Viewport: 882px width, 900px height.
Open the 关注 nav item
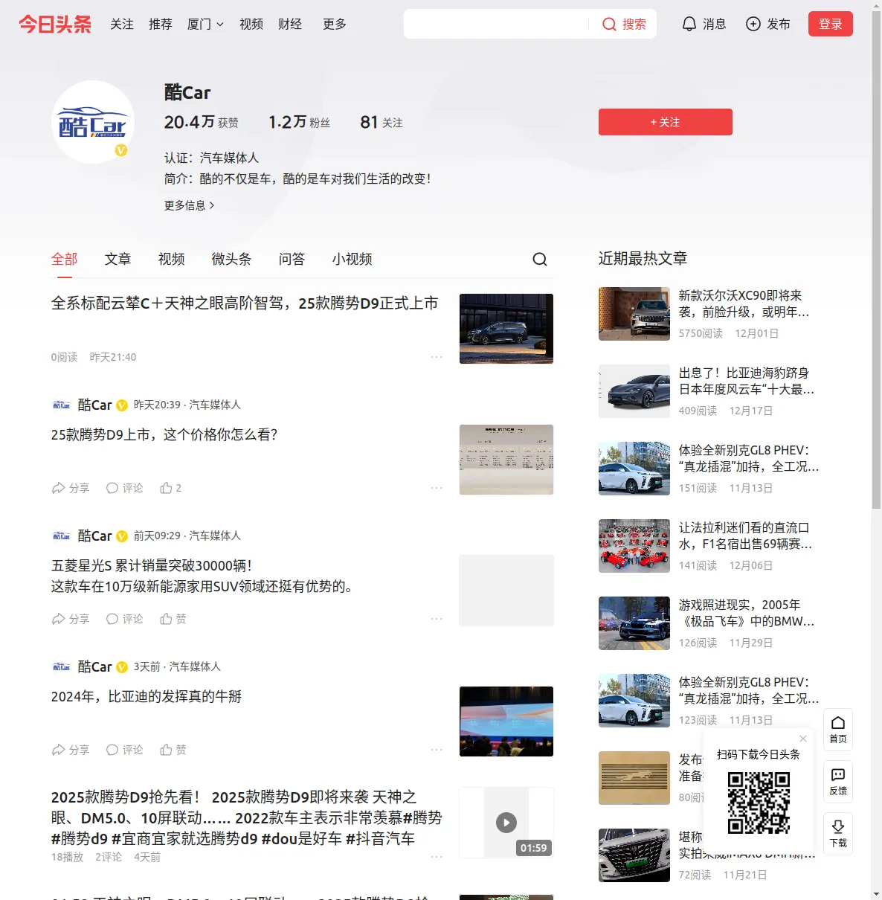pyautogui.click(x=122, y=24)
